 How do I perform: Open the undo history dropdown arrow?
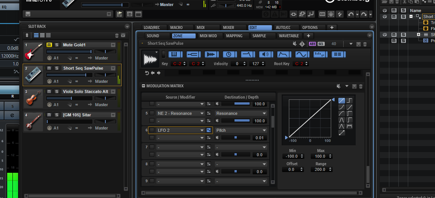(x=357, y=14)
